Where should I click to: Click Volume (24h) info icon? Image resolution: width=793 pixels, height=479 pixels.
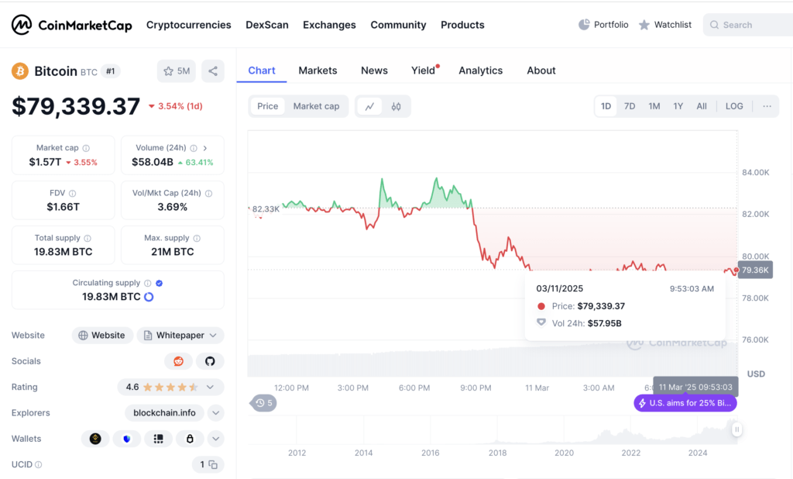[x=194, y=148]
